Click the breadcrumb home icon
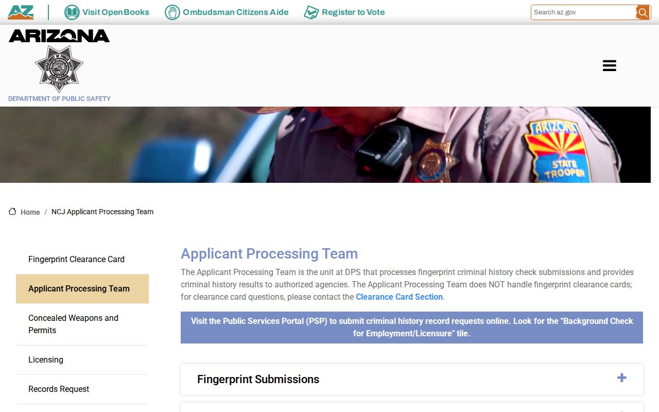 (x=12, y=212)
